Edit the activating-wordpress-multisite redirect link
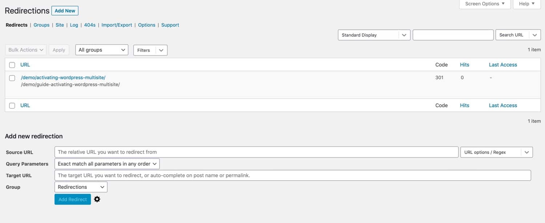 tap(63, 77)
